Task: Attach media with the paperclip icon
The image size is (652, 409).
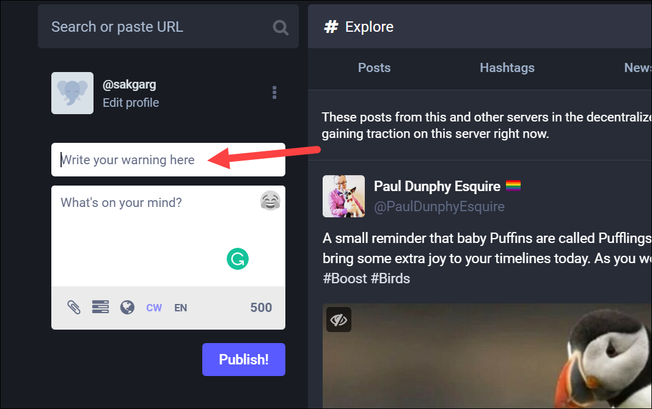Action: tap(74, 307)
